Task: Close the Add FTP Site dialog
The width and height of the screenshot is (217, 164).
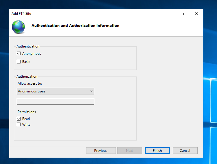Action: [x=196, y=13]
